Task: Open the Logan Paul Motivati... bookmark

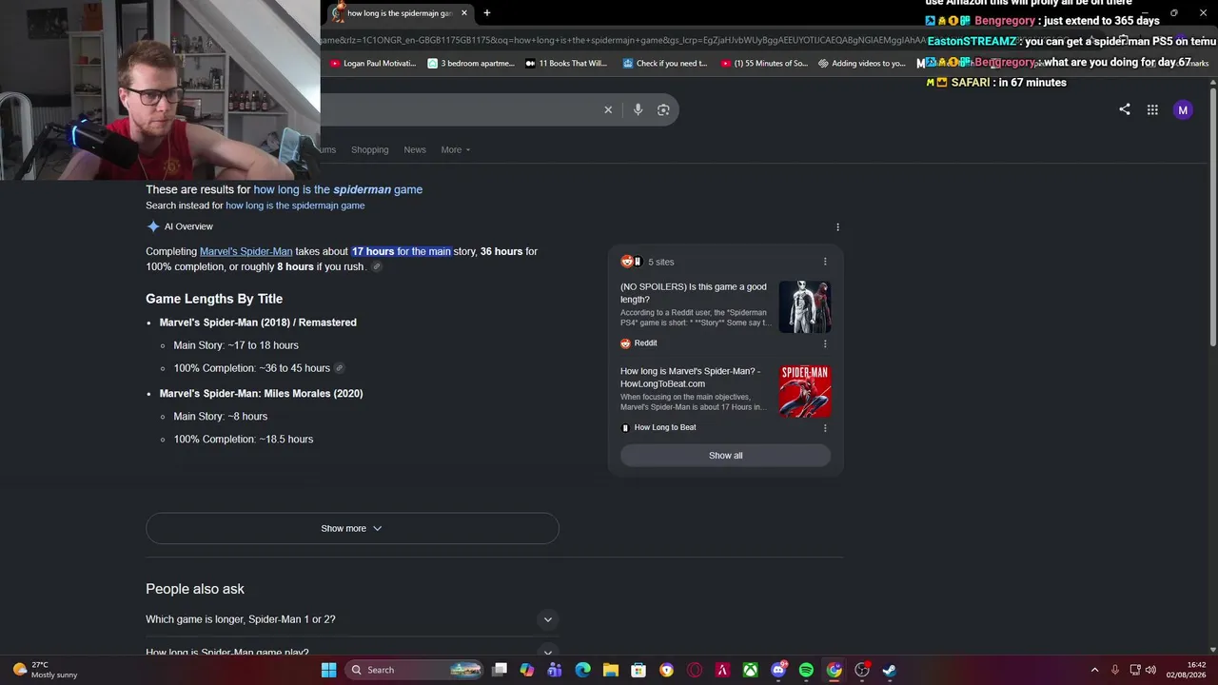Action: click(x=373, y=64)
